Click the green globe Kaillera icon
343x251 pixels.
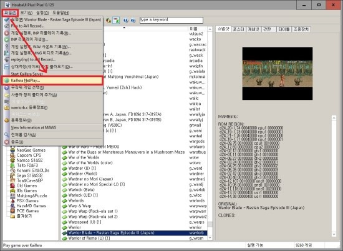[7, 81]
